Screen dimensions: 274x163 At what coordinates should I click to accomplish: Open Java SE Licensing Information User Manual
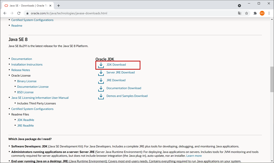click(x=40, y=98)
